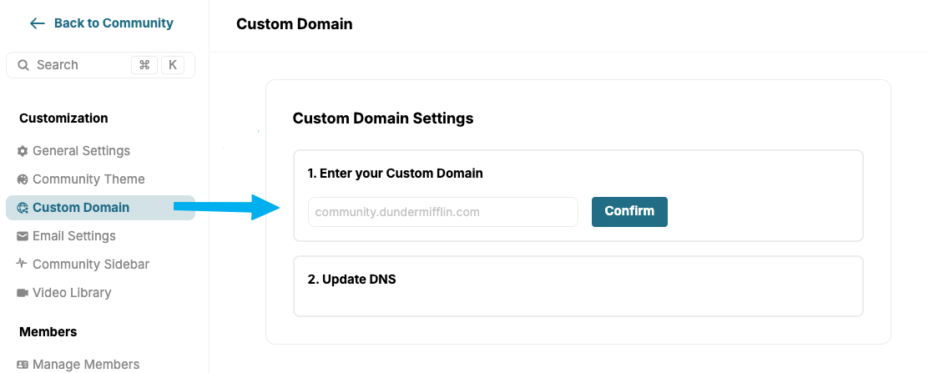Select the Customization section heading

(x=63, y=118)
